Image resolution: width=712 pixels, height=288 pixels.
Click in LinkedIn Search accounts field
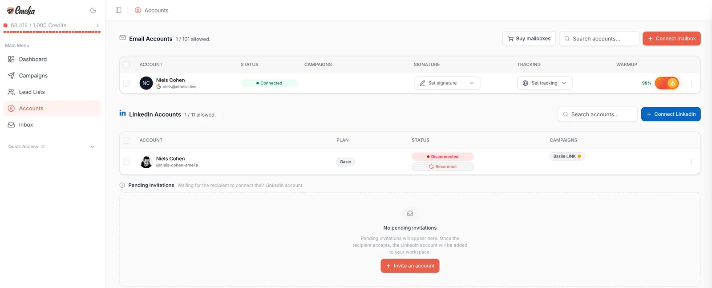[x=598, y=114]
